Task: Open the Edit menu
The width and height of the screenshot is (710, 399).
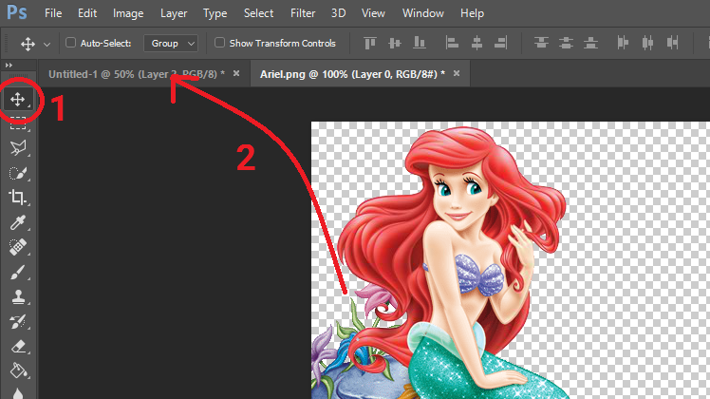Action: [x=87, y=13]
